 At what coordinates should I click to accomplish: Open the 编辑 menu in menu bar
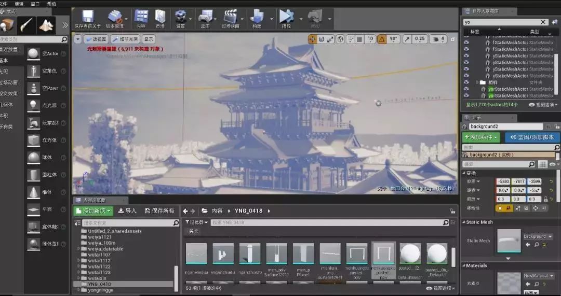tap(19, 3)
